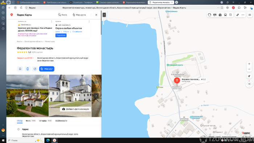The width and height of the screenshot is (254, 143).
Task: Open browser downloads
Action: tap(251, 8)
